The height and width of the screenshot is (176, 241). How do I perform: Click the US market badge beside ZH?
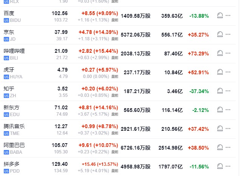point(6,96)
